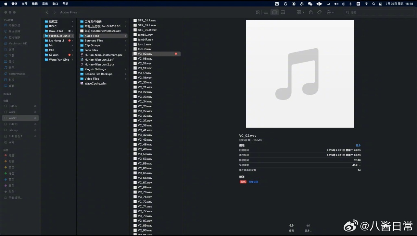Eject the Rule13 volume
This screenshot has width=417, height=236.
[x=35, y=124]
